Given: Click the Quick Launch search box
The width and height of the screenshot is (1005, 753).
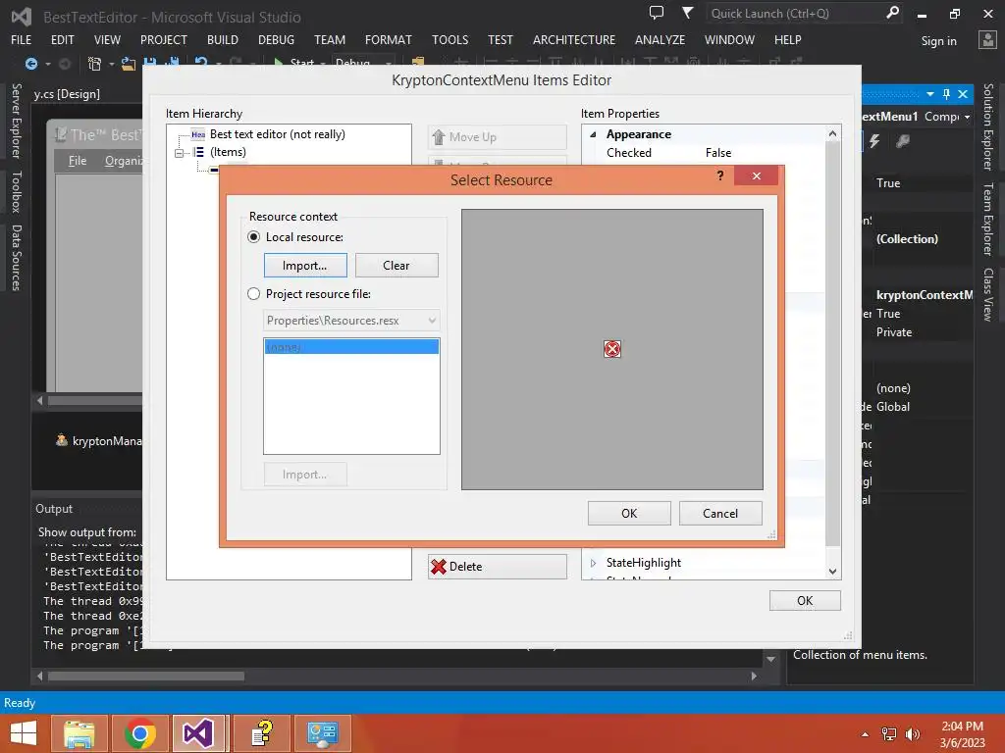Looking at the screenshot, I should [x=795, y=14].
